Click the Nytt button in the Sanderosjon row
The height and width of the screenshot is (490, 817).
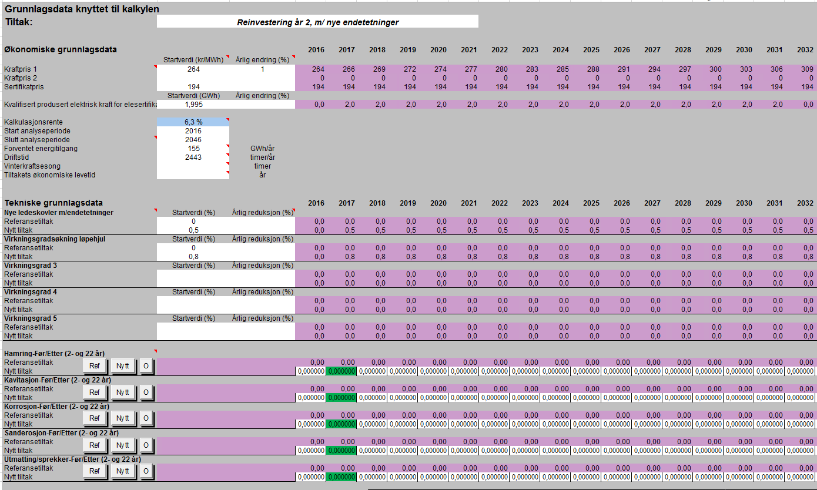[x=122, y=445]
